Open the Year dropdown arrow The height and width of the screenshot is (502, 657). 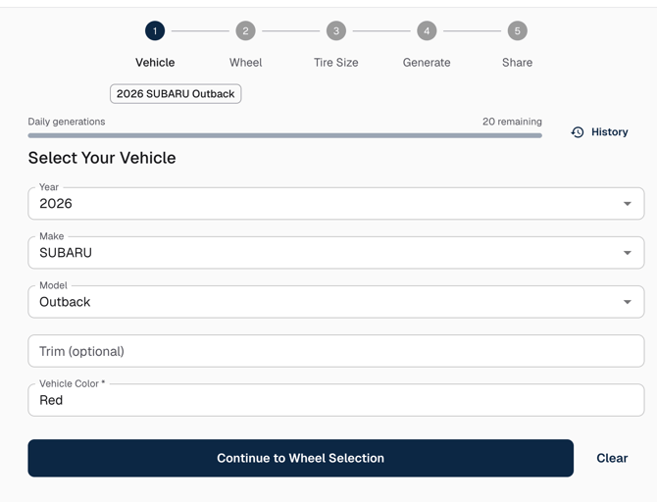coord(628,204)
